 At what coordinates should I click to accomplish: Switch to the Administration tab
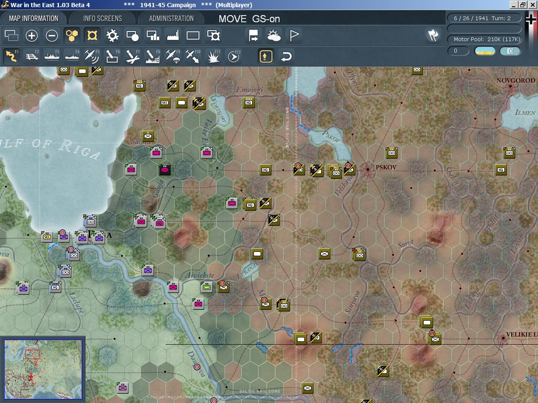point(171,18)
